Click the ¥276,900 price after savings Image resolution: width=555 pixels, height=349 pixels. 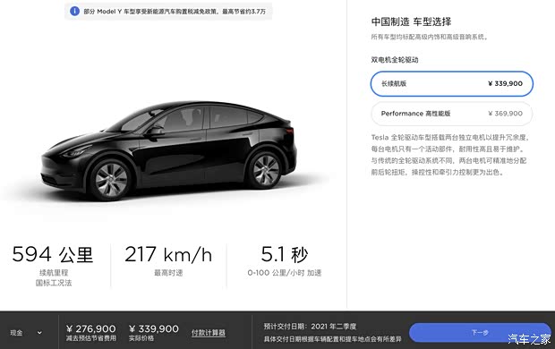pyautogui.click(x=91, y=333)
